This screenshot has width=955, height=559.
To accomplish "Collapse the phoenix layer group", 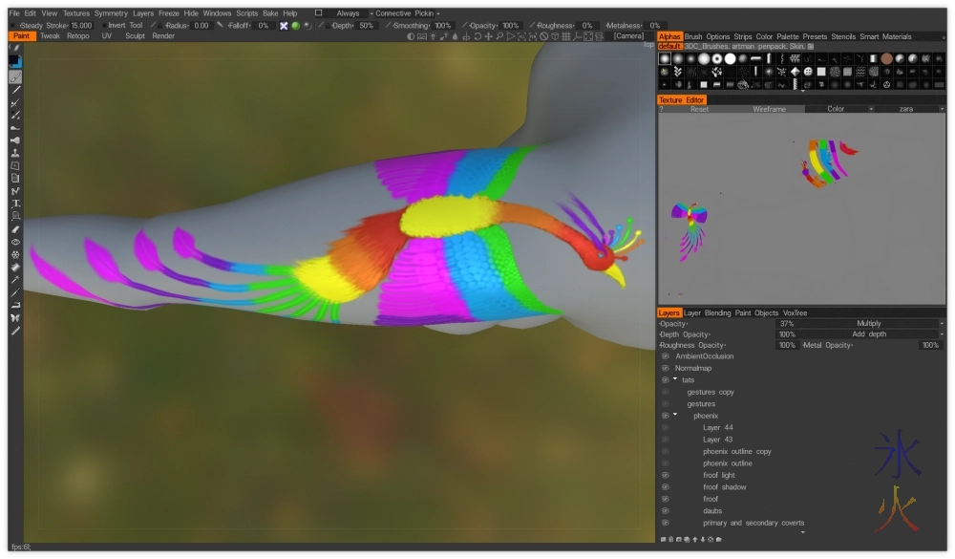I will point(675,415).
